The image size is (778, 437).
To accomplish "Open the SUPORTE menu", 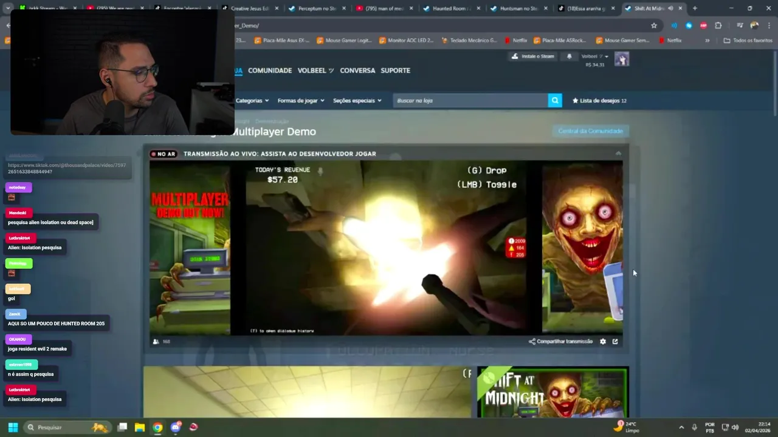I will pyautogui.click(x=395, y=70).
